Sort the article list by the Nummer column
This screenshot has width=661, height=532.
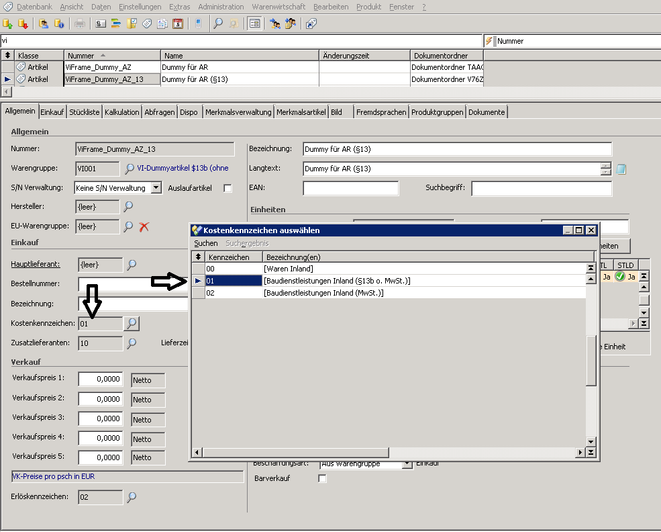coord(112,56)
